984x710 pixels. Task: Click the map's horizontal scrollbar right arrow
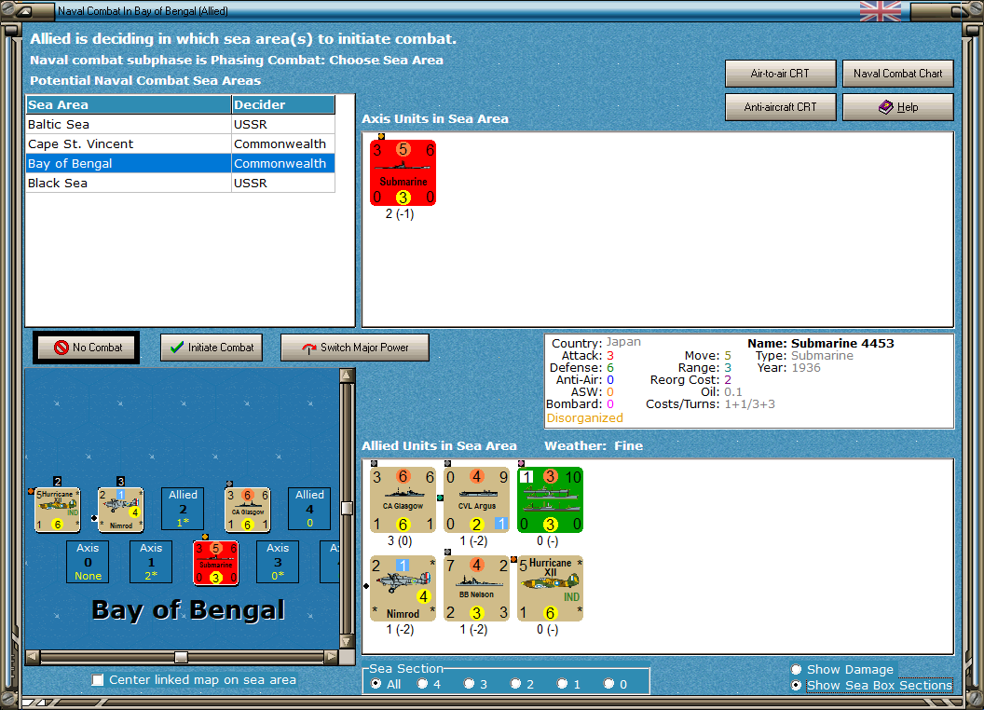[x=332, y=657]
